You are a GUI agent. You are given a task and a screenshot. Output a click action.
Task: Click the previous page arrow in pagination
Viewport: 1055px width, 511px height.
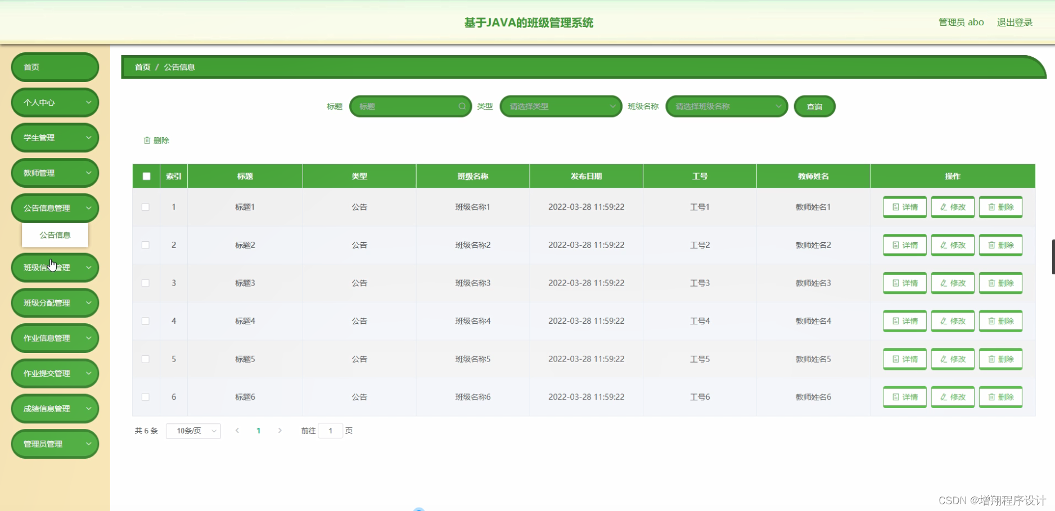point(237,431)
